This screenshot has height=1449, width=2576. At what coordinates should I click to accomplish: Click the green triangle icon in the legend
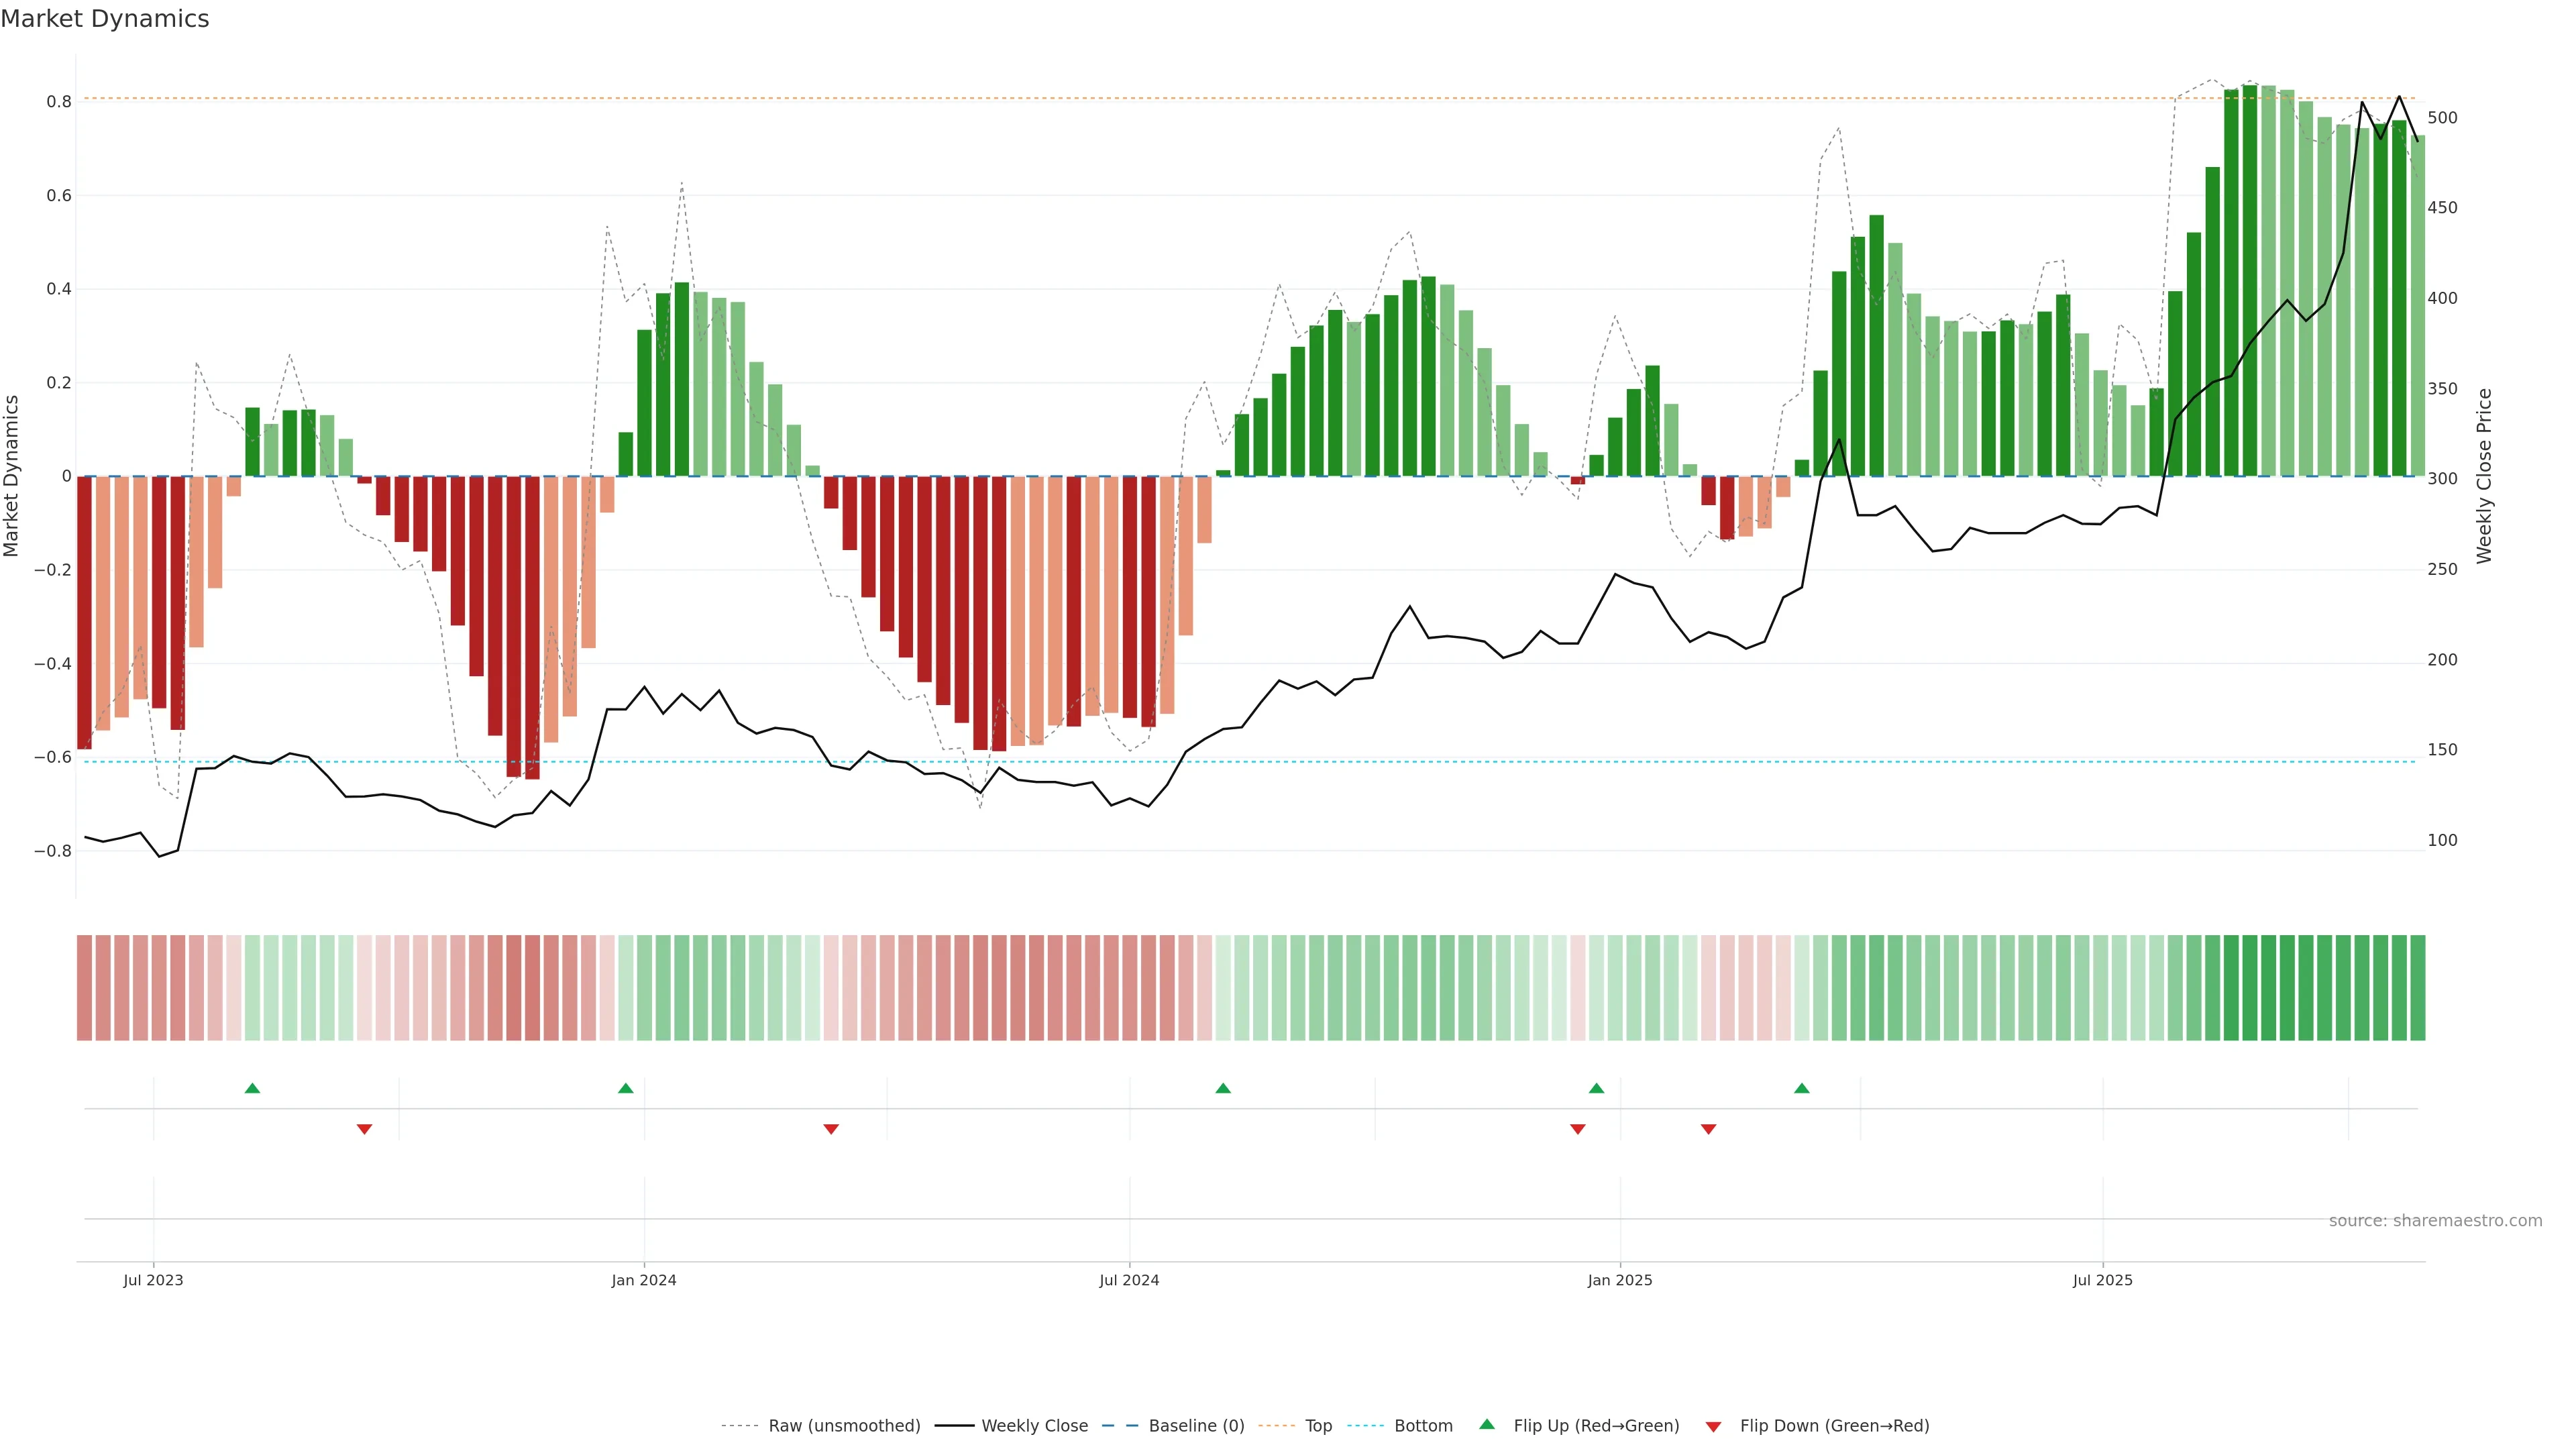(1487, 1424)
